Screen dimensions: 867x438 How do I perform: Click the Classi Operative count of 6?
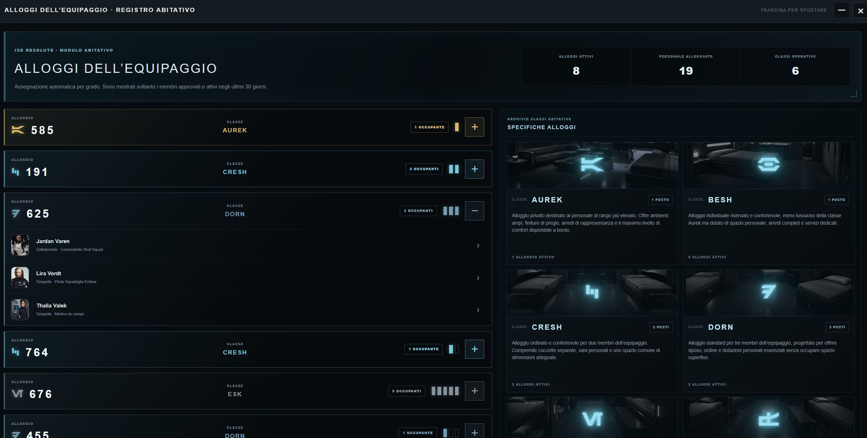click(x=796, y=71)
